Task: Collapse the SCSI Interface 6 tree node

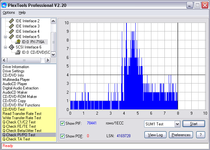Action: point(5,47)
